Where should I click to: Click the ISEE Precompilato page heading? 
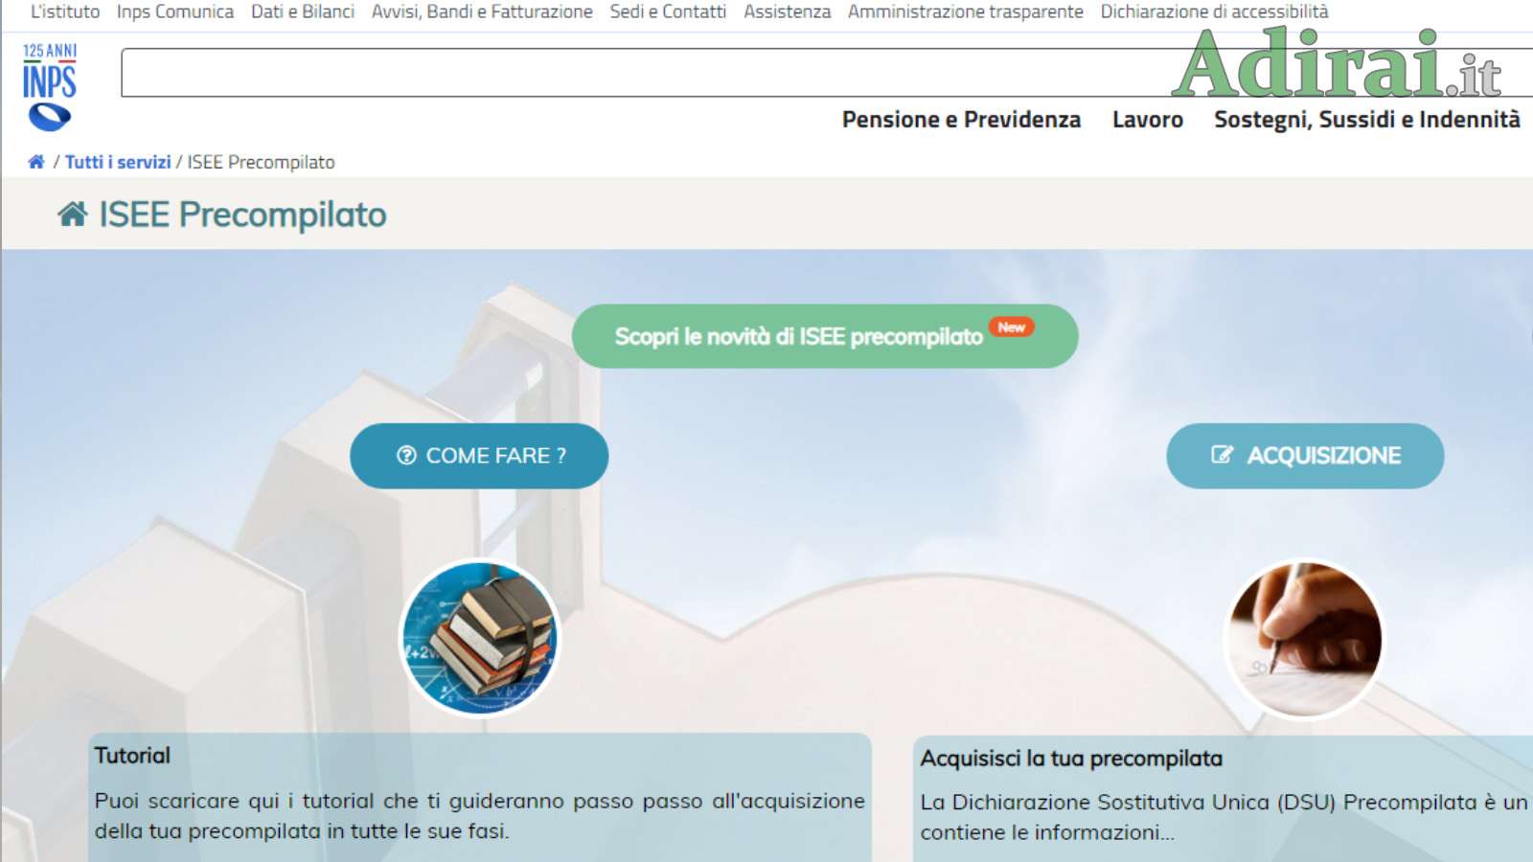(x=242, y=215)
